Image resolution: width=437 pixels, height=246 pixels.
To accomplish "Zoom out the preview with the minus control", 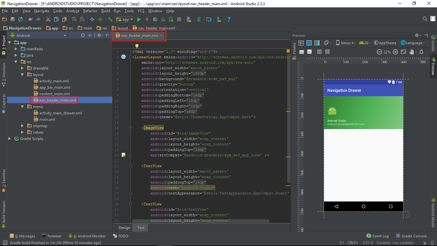I will tap(380, 52).
